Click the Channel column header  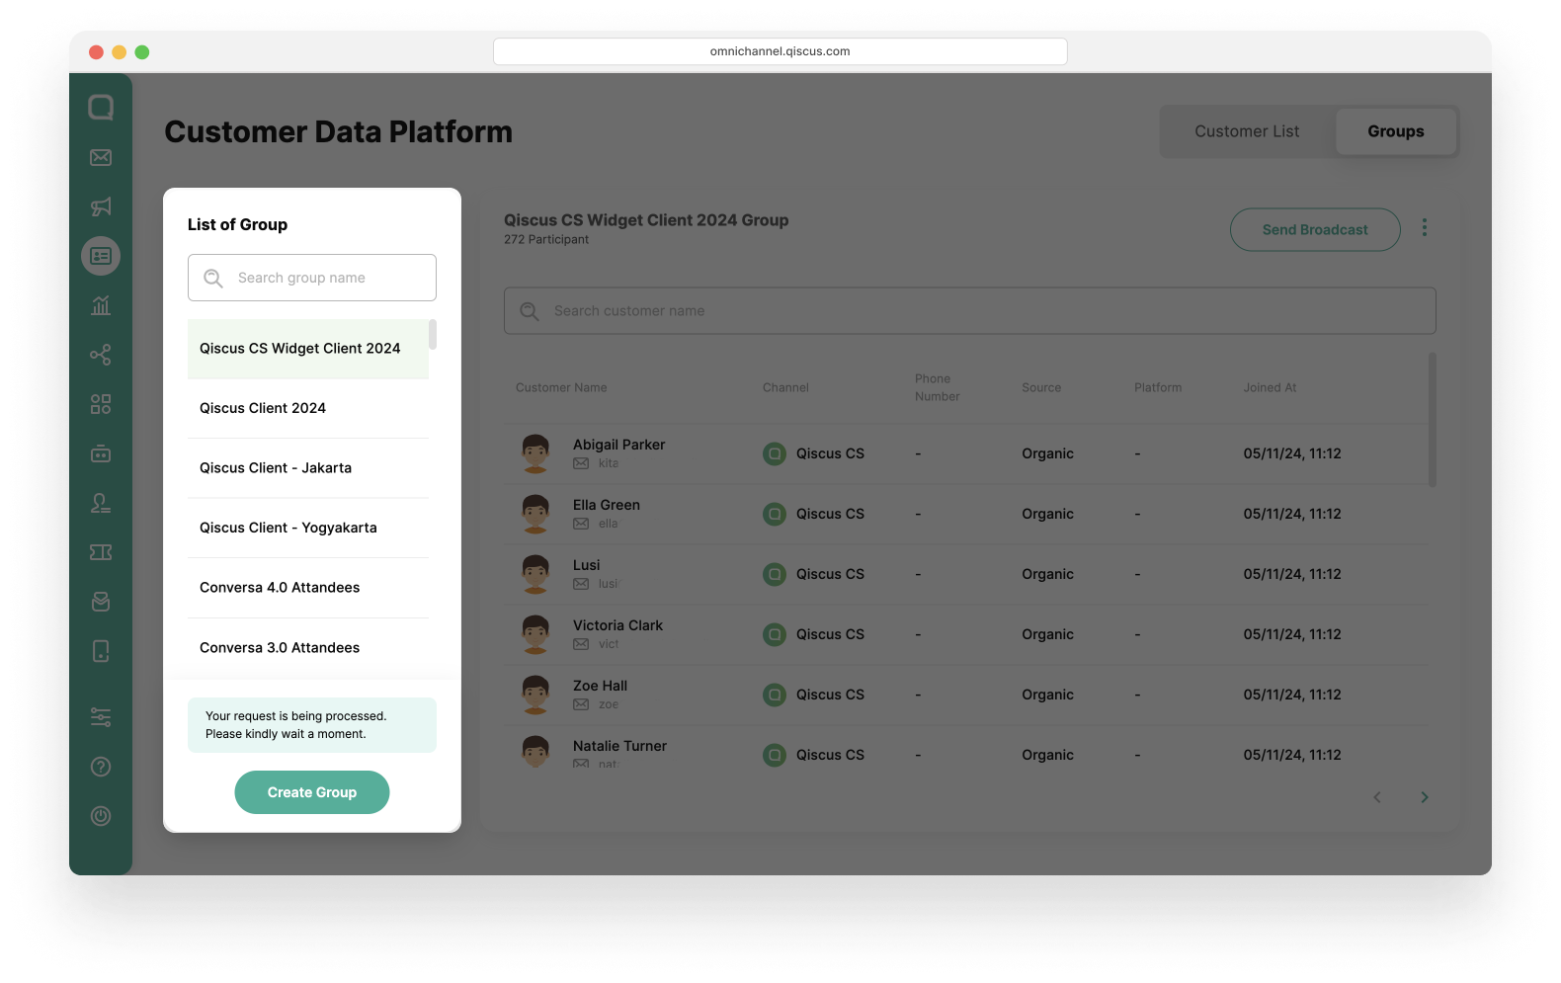click(x=785, y=387)
